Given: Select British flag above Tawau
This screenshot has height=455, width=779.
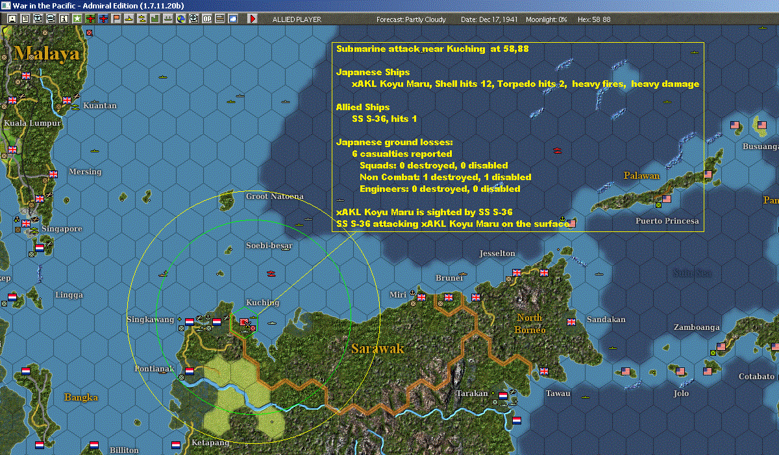Looking at the screenshot, I should 544,371.
